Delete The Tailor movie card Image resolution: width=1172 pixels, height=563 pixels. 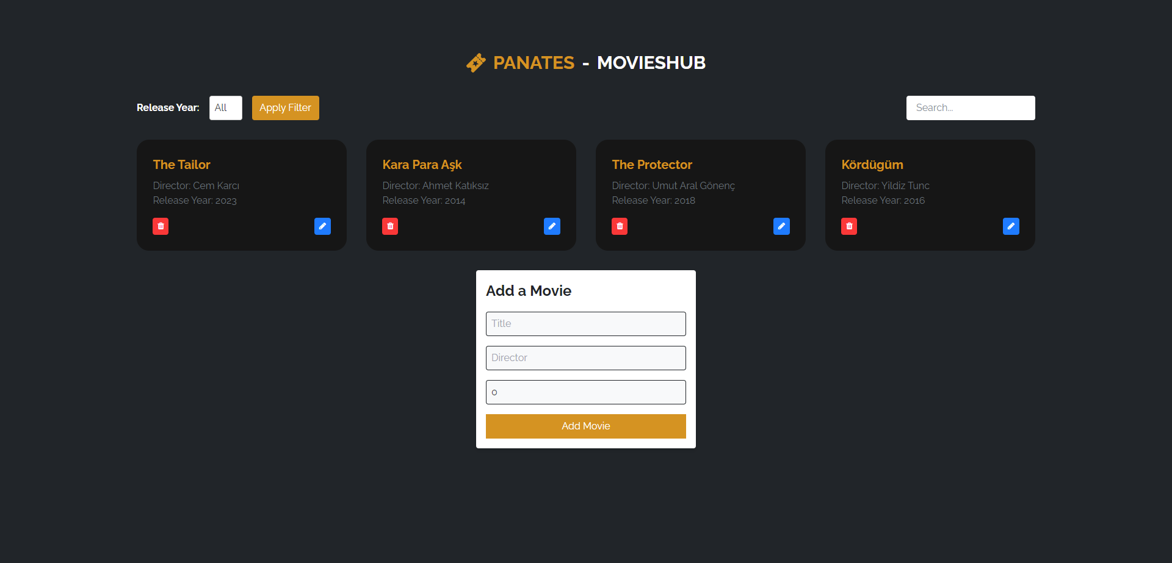(x=161, y=226)
